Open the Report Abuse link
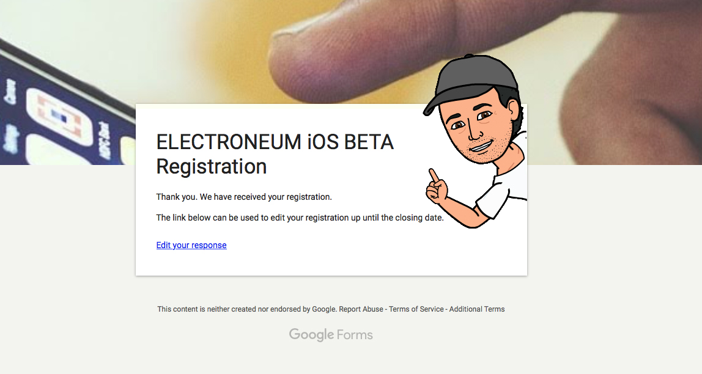This screenshot has height=374, width=702. click(361, 309)
